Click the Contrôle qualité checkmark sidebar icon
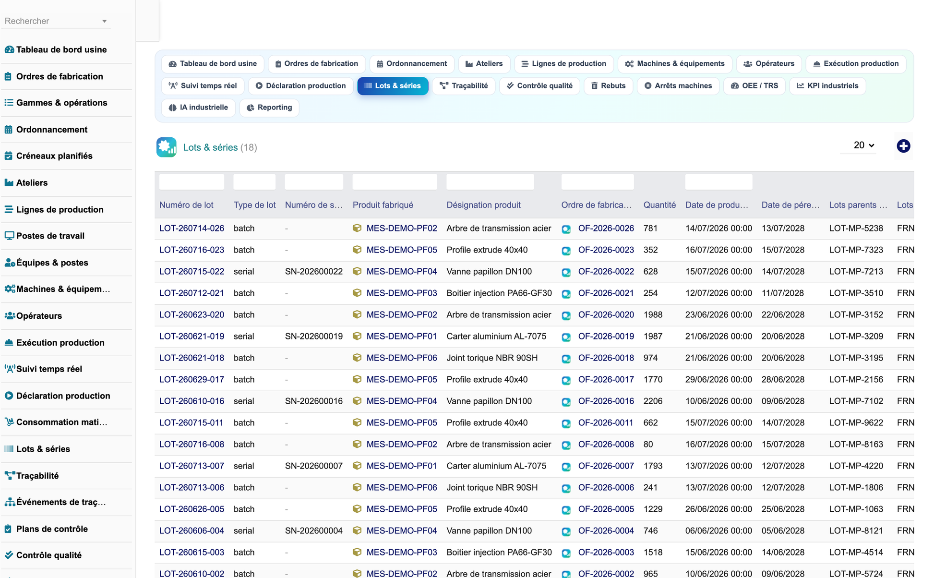This screenshot has width=934, height=578. point(9,555)
